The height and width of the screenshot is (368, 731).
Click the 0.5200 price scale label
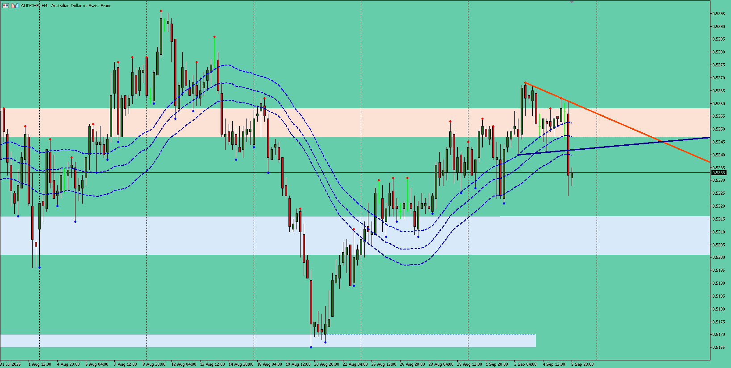pyautogui.click(x=718, y=258)
